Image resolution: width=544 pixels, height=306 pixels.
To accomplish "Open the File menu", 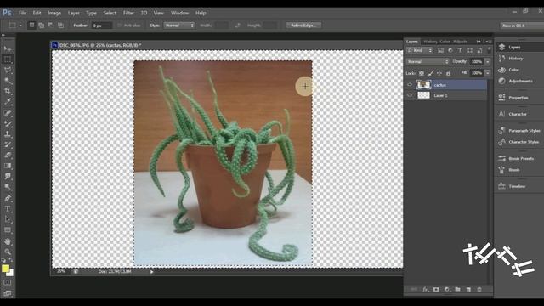I will (23, 13).
